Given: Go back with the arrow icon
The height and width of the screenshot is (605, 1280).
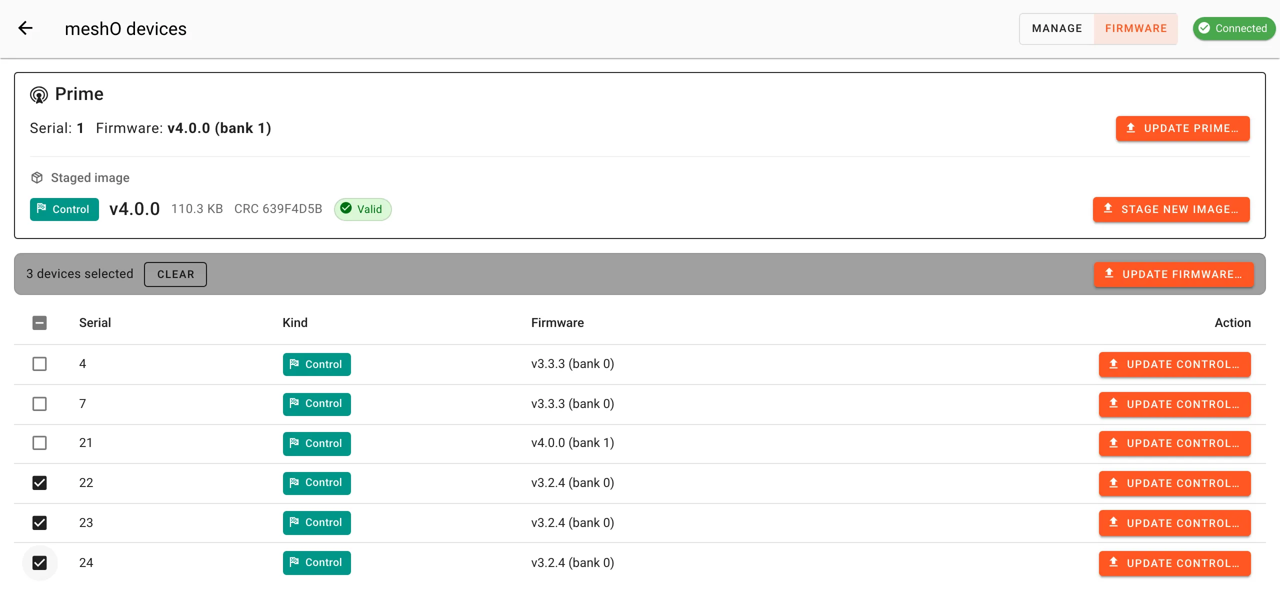Looking at the screenshot, I should (x=25, y=28).
